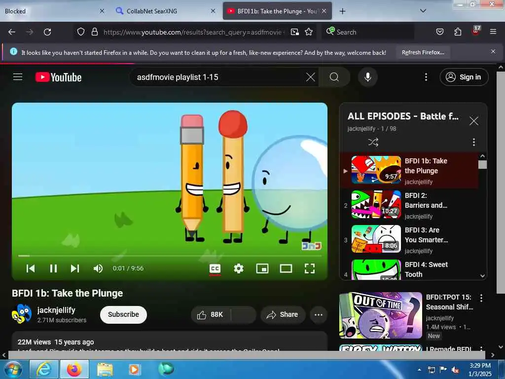Toggle shuffle for the playlist
The height and width of the screenshot is (379, 505).
click(373, 142)
